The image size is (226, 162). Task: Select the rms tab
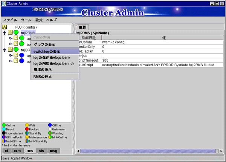(x=30, y=151)
